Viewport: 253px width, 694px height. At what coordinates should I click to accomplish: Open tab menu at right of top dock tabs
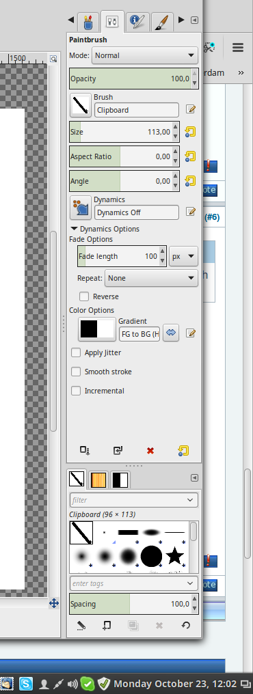[x=194, y=20]
